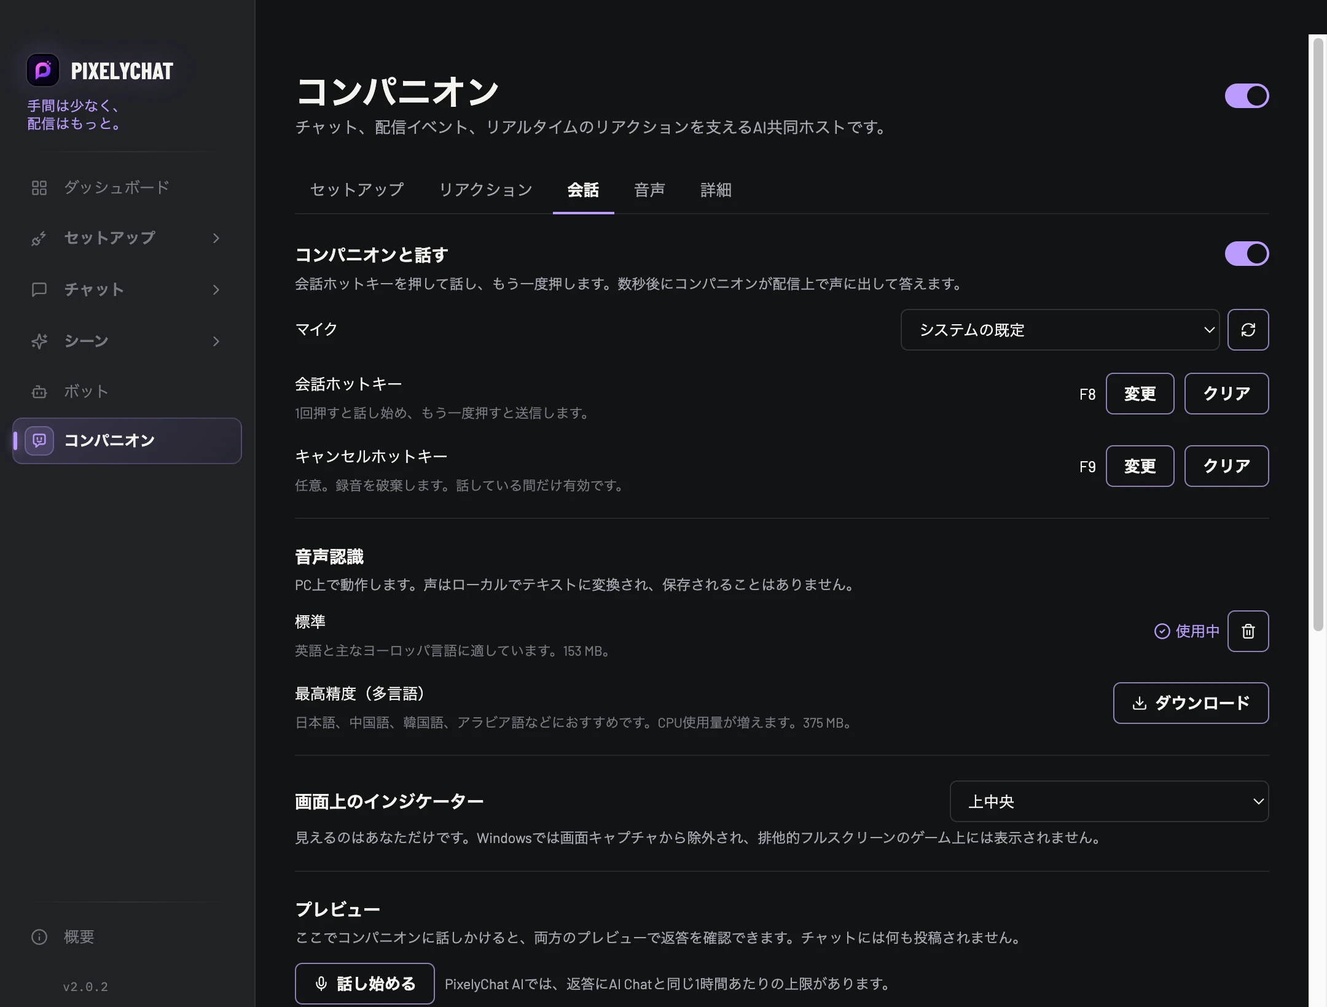
Task: Open the 音声 tab
Action: pos(649,190)
